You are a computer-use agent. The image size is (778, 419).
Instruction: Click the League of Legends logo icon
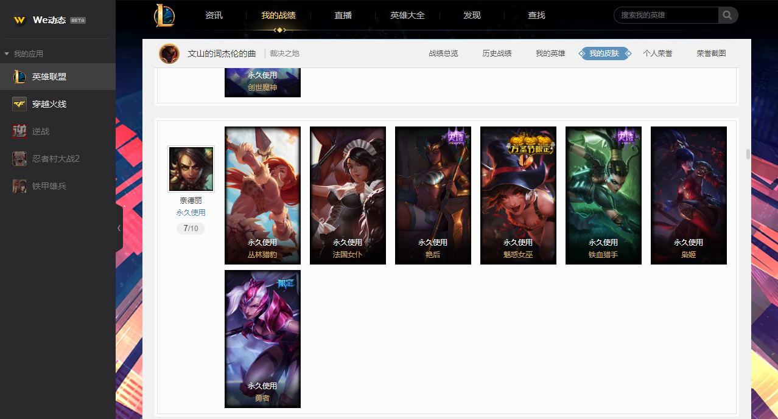click(x=164, y=16)
